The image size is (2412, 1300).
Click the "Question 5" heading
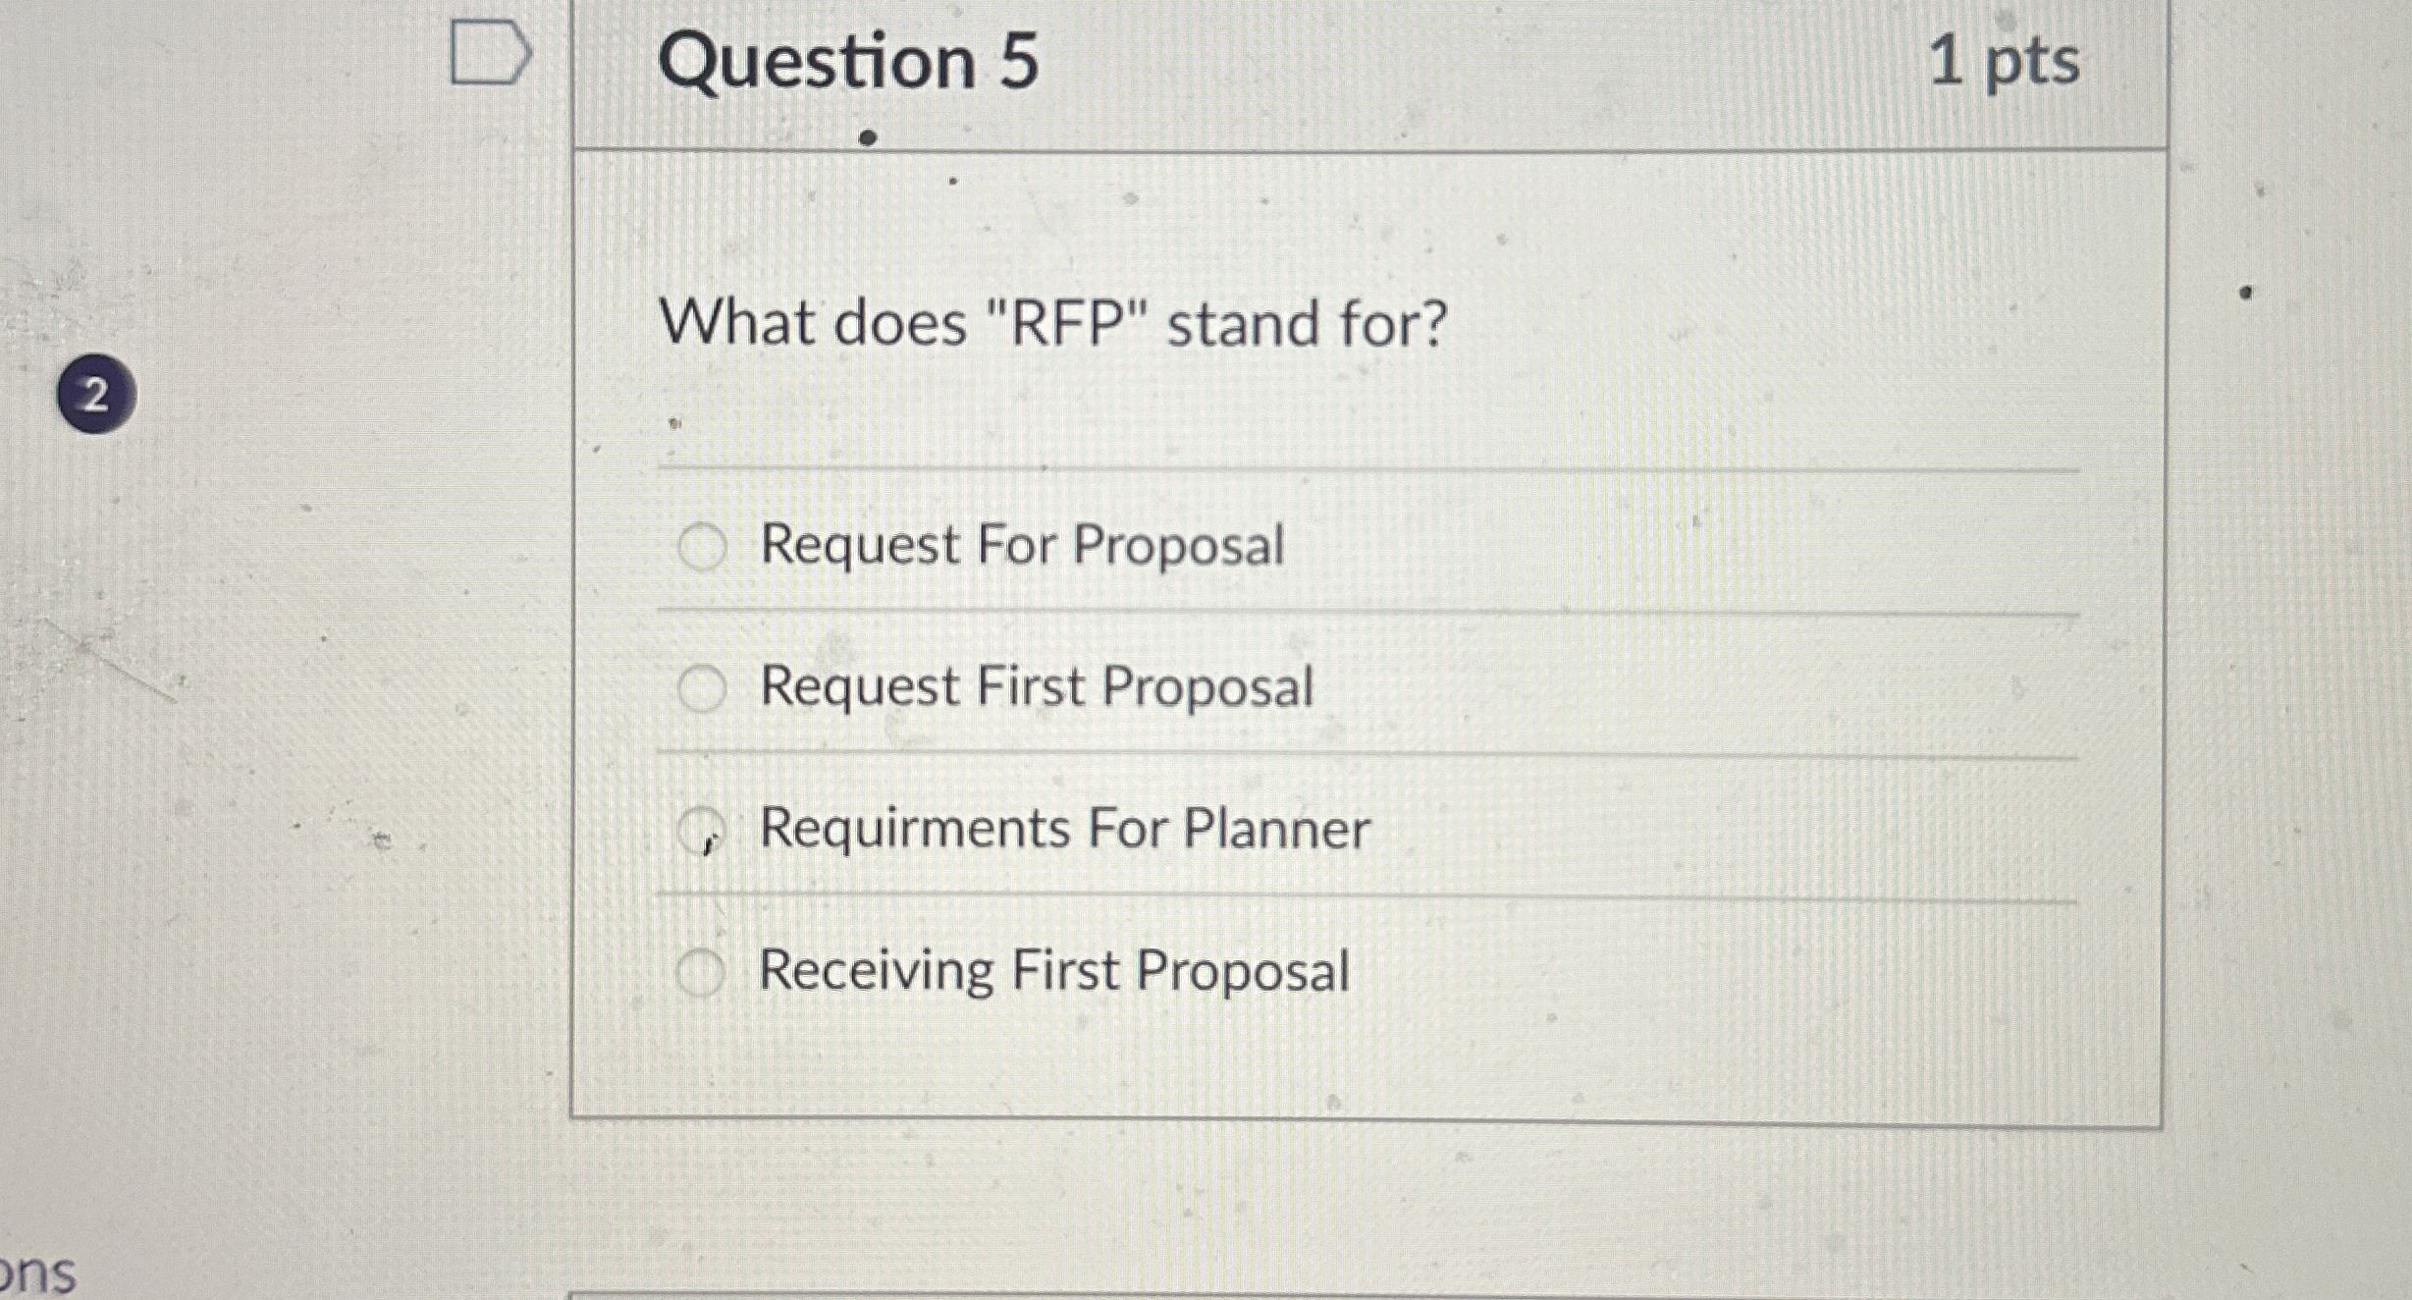tap(848, 61)
